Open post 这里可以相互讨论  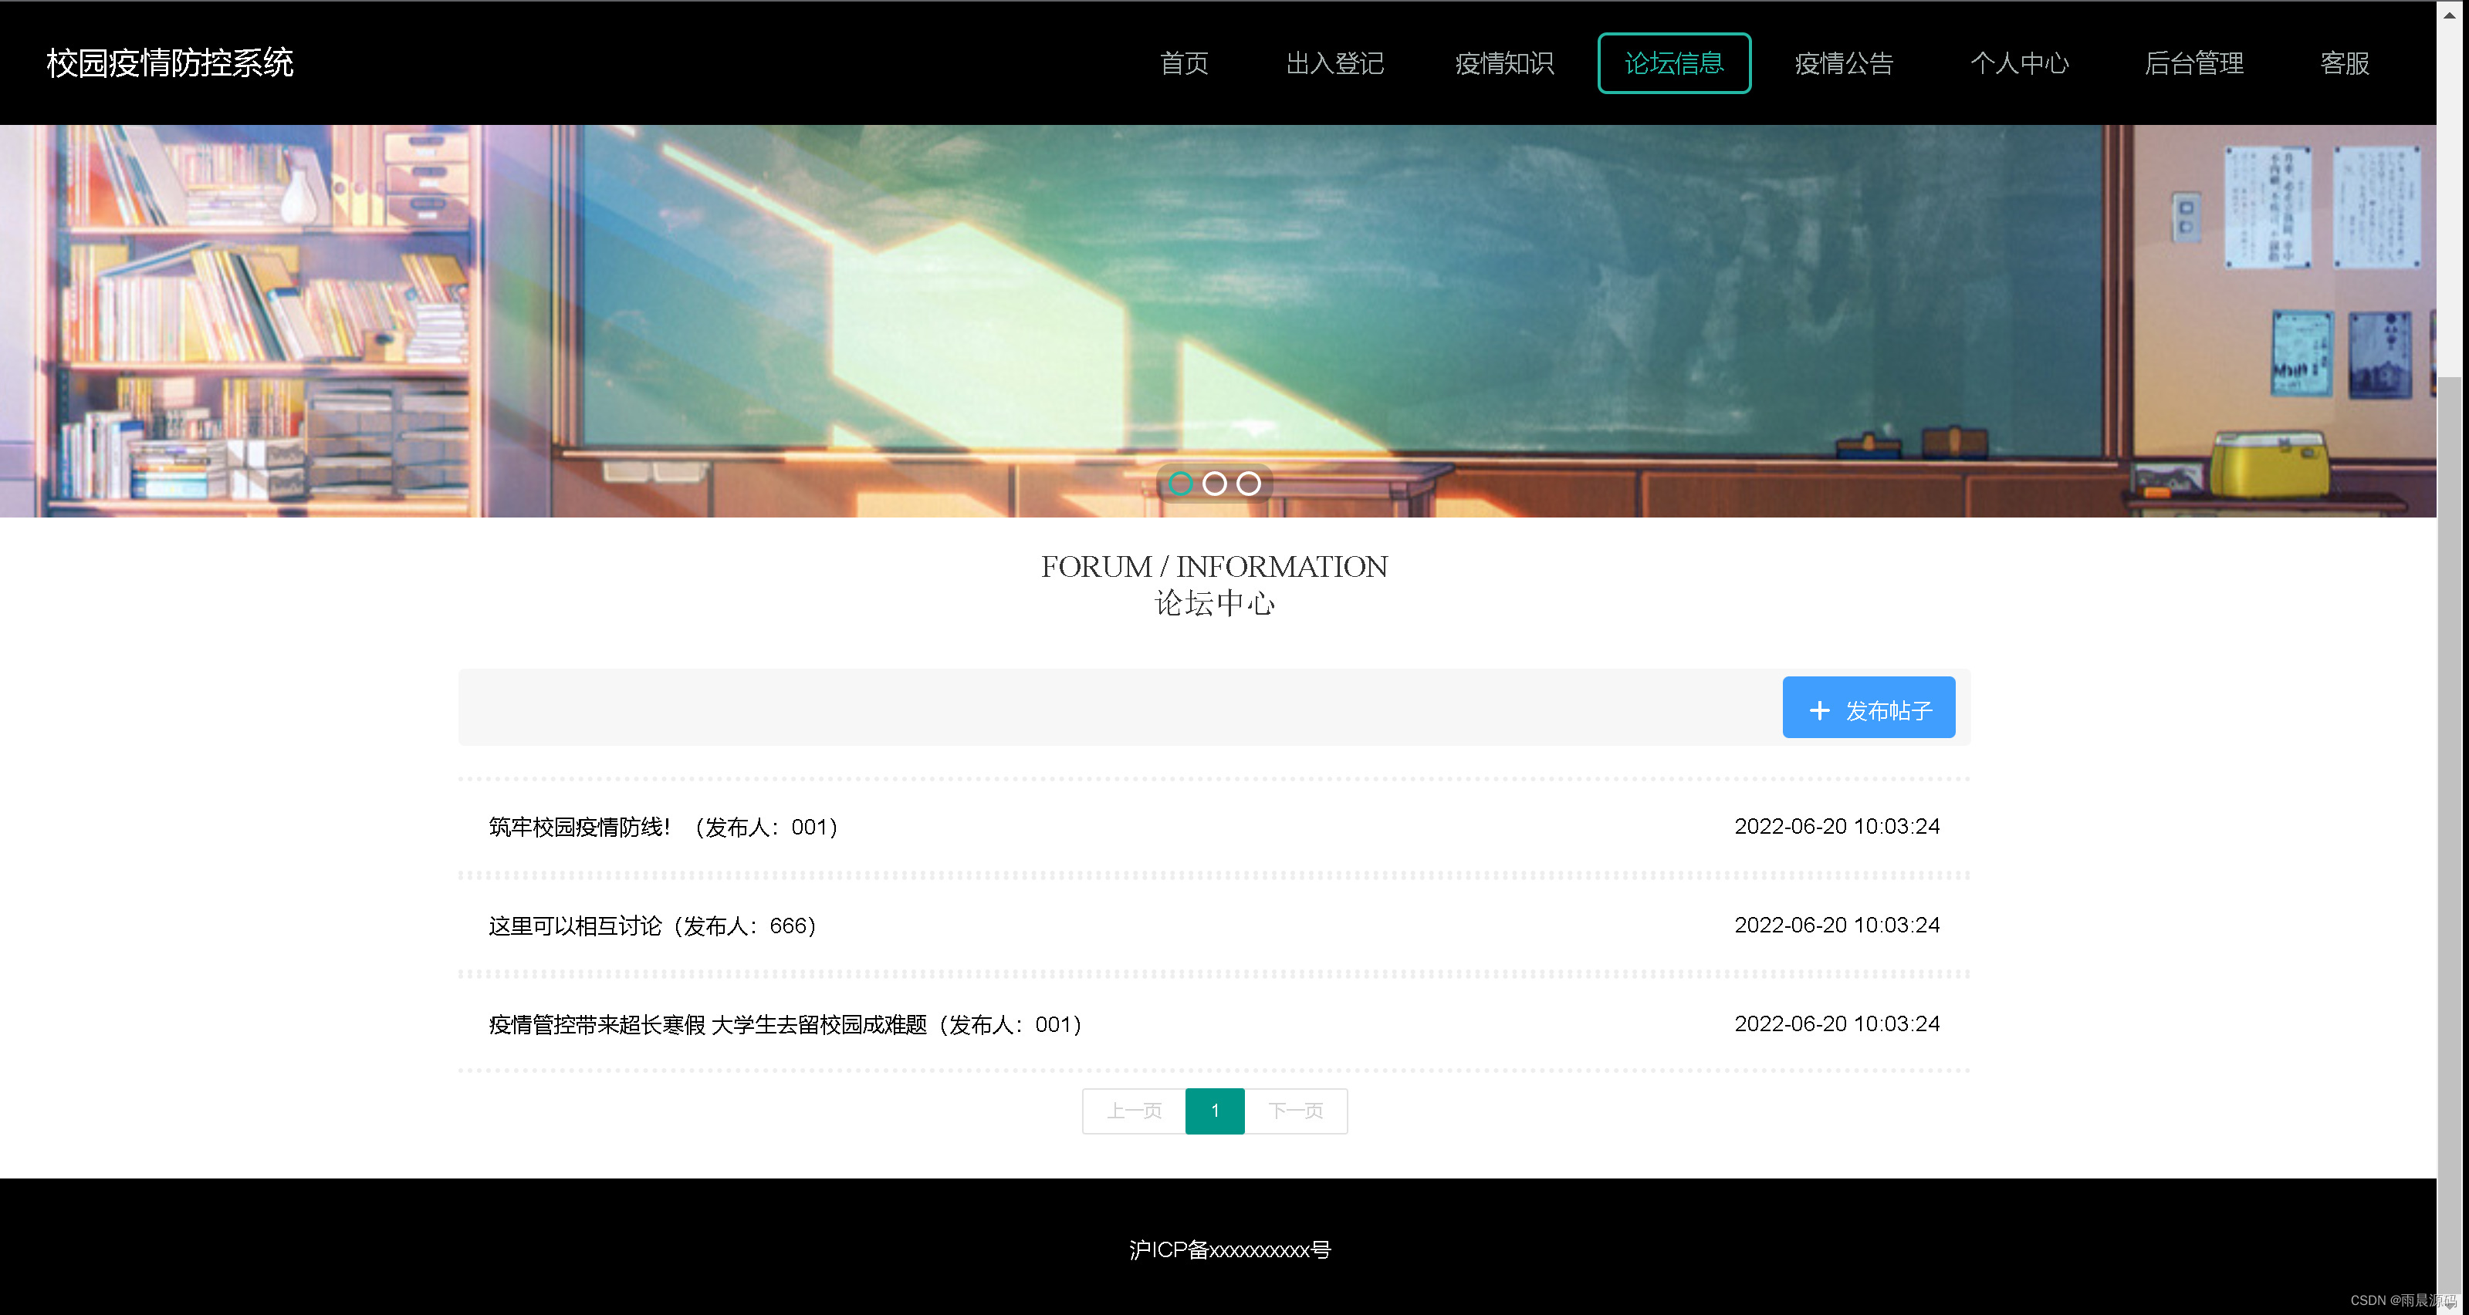pyautogui.click(x=653, y=926)
